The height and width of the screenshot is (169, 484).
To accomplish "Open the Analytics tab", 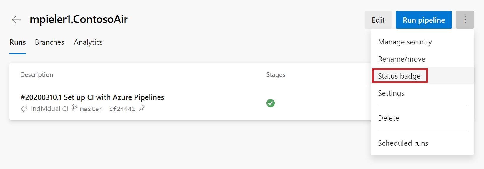I will click(88, 42).
